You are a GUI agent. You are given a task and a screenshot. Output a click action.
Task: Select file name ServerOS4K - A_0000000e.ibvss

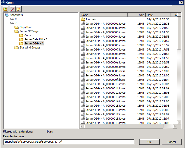tap(105, 75)
